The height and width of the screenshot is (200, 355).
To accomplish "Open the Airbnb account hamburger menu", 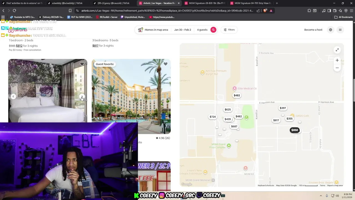I will coord(340,30).
